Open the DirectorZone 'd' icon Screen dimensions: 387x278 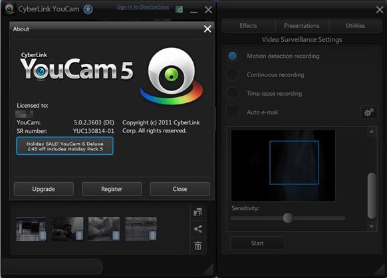[x=180, y=9]
